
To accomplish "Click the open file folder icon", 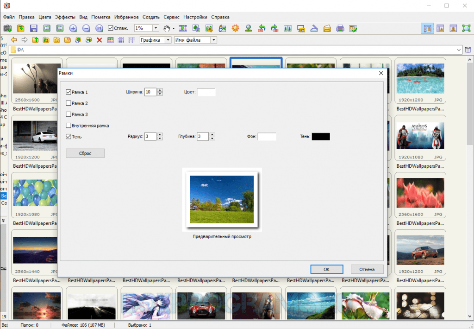I will point(20,28).
